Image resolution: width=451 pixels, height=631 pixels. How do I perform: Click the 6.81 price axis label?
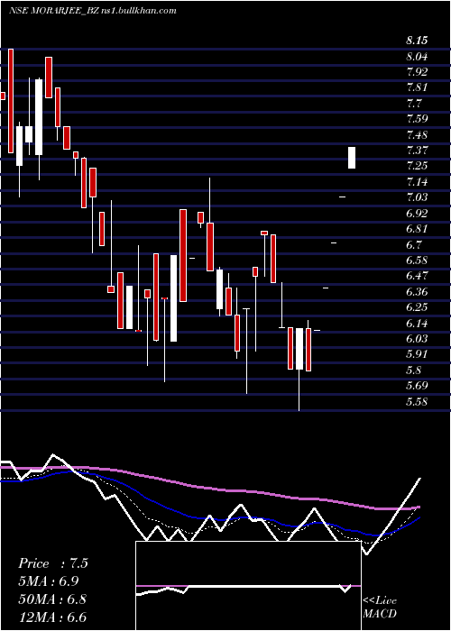tap(417, 229)
